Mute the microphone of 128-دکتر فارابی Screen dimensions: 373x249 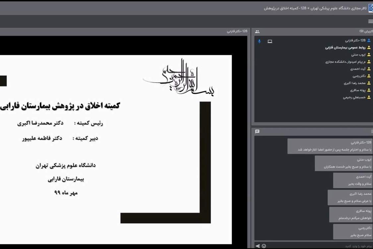[259, 41]
